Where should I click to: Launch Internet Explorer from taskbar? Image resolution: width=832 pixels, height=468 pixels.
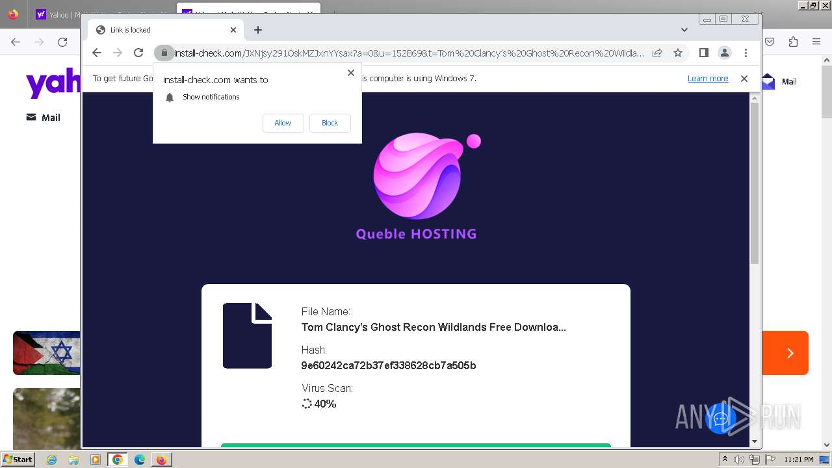click(51, 460)
